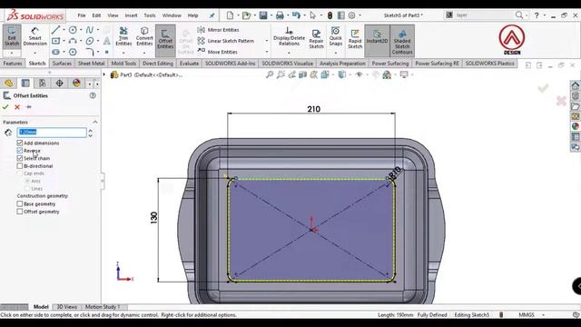Select the Spline sketch tool
Image resolution: width=581 pixels, height=327 pixels.
tap(89, 30)
